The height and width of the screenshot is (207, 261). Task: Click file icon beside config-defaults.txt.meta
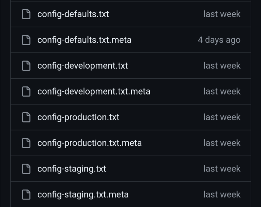(27, 40)
